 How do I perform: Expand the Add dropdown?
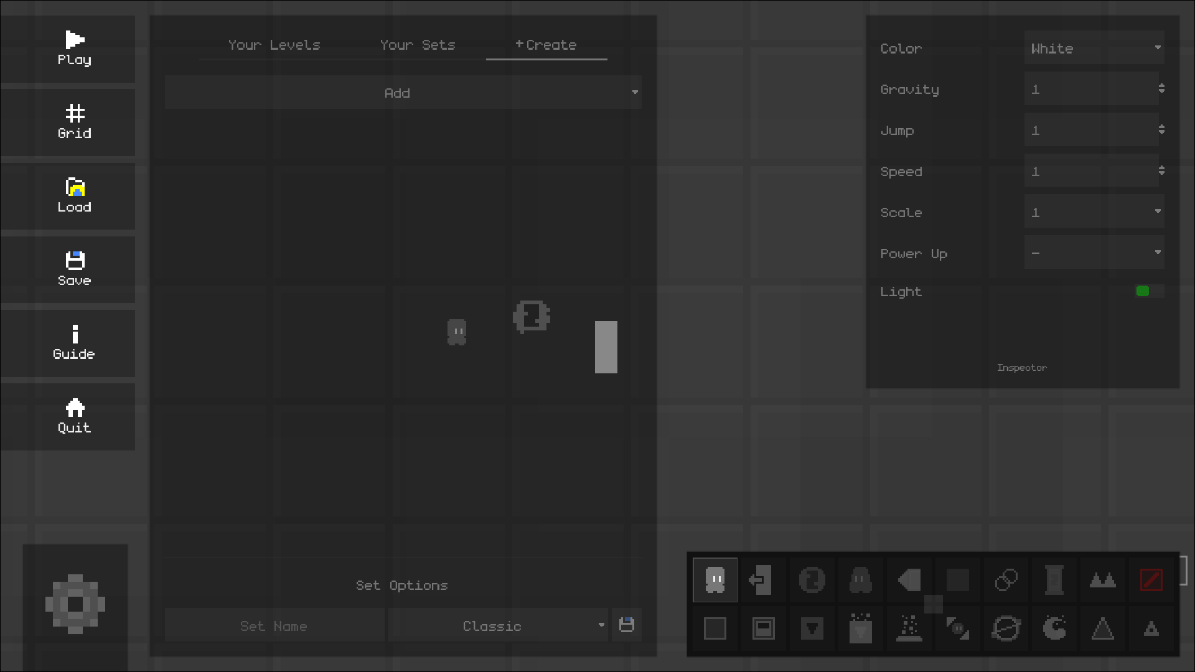pyautogui.click(x=403, y=93)
